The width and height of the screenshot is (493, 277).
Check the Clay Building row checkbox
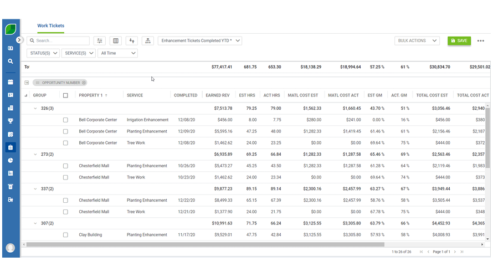[x=65, y=235]
